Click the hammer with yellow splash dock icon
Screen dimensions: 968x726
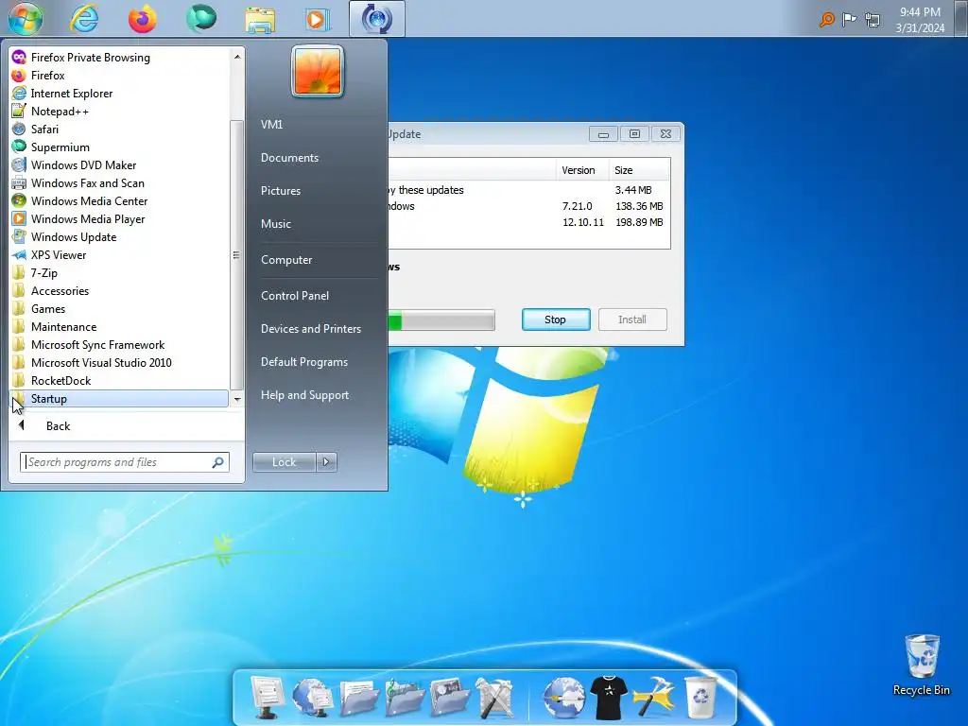(654, 698)
